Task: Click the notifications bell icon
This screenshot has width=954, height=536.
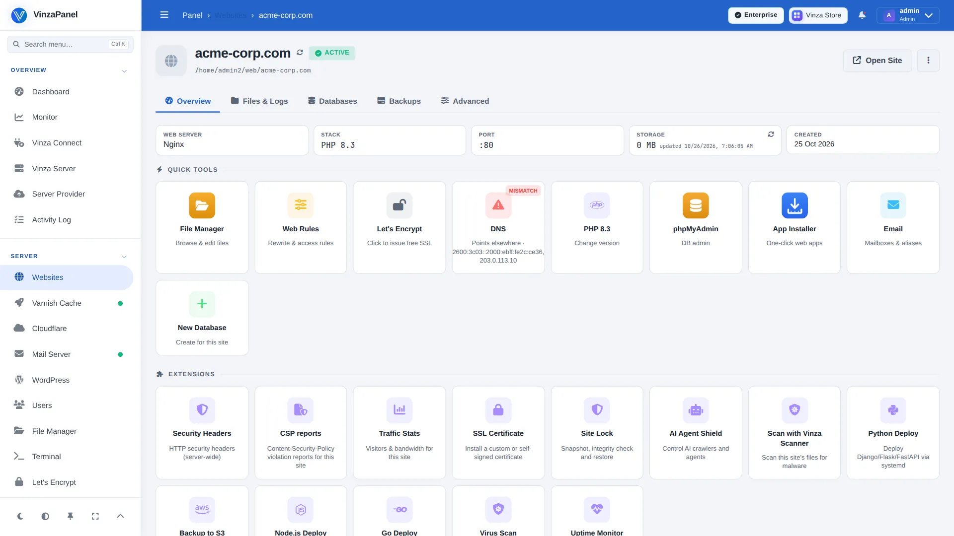Action: pyautogui.click(x=862, y=15)
